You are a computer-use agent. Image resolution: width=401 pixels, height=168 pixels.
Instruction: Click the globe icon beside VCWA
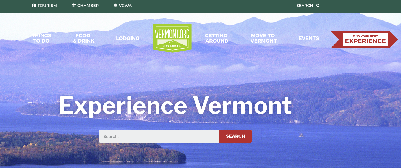(x=116, y=6)
